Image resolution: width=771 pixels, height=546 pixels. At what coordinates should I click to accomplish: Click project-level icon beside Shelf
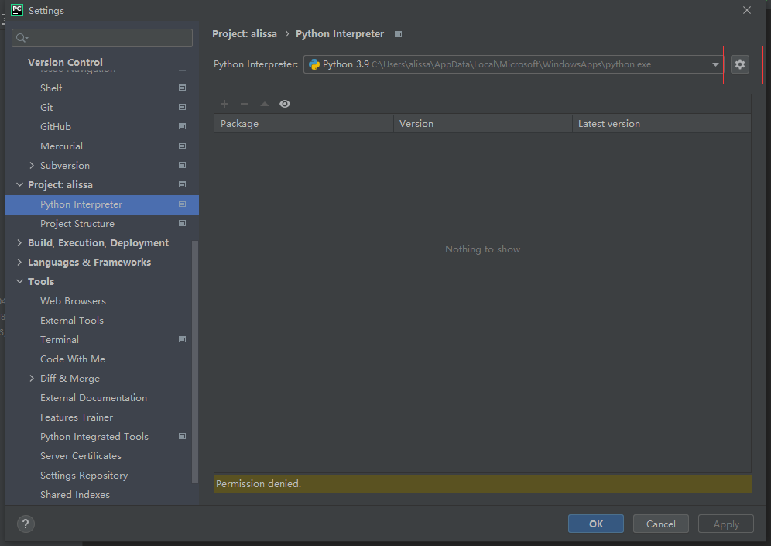[183, 88]
